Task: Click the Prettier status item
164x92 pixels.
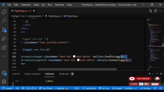Action: click(146, 88)
